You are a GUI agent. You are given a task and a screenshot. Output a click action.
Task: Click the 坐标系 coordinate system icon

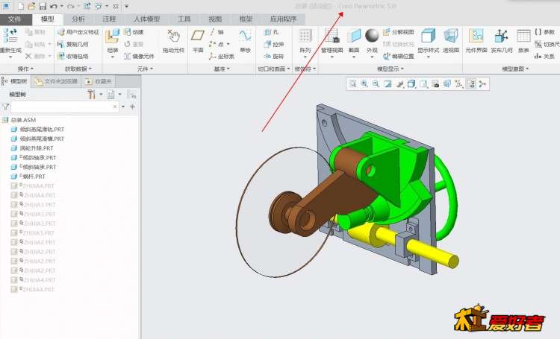[213, 57]
